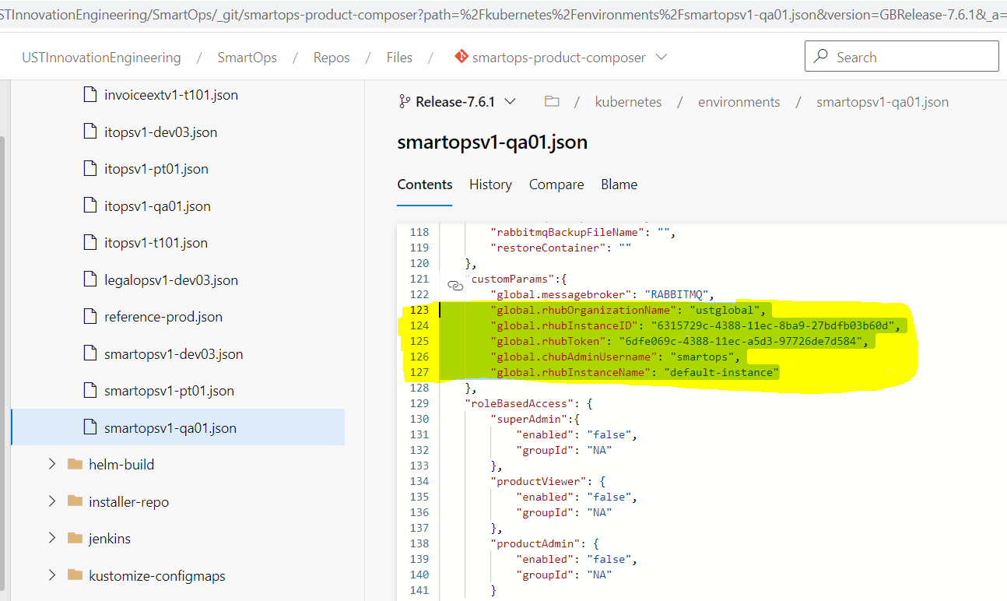Image resolution: width=1007 pixels, height=601 pixels.
Task: Switch to the Compare tab
Action: tap(556, 185)
